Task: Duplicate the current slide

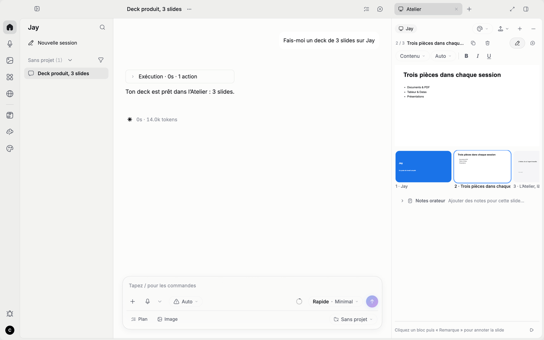Action: (473, 43)
